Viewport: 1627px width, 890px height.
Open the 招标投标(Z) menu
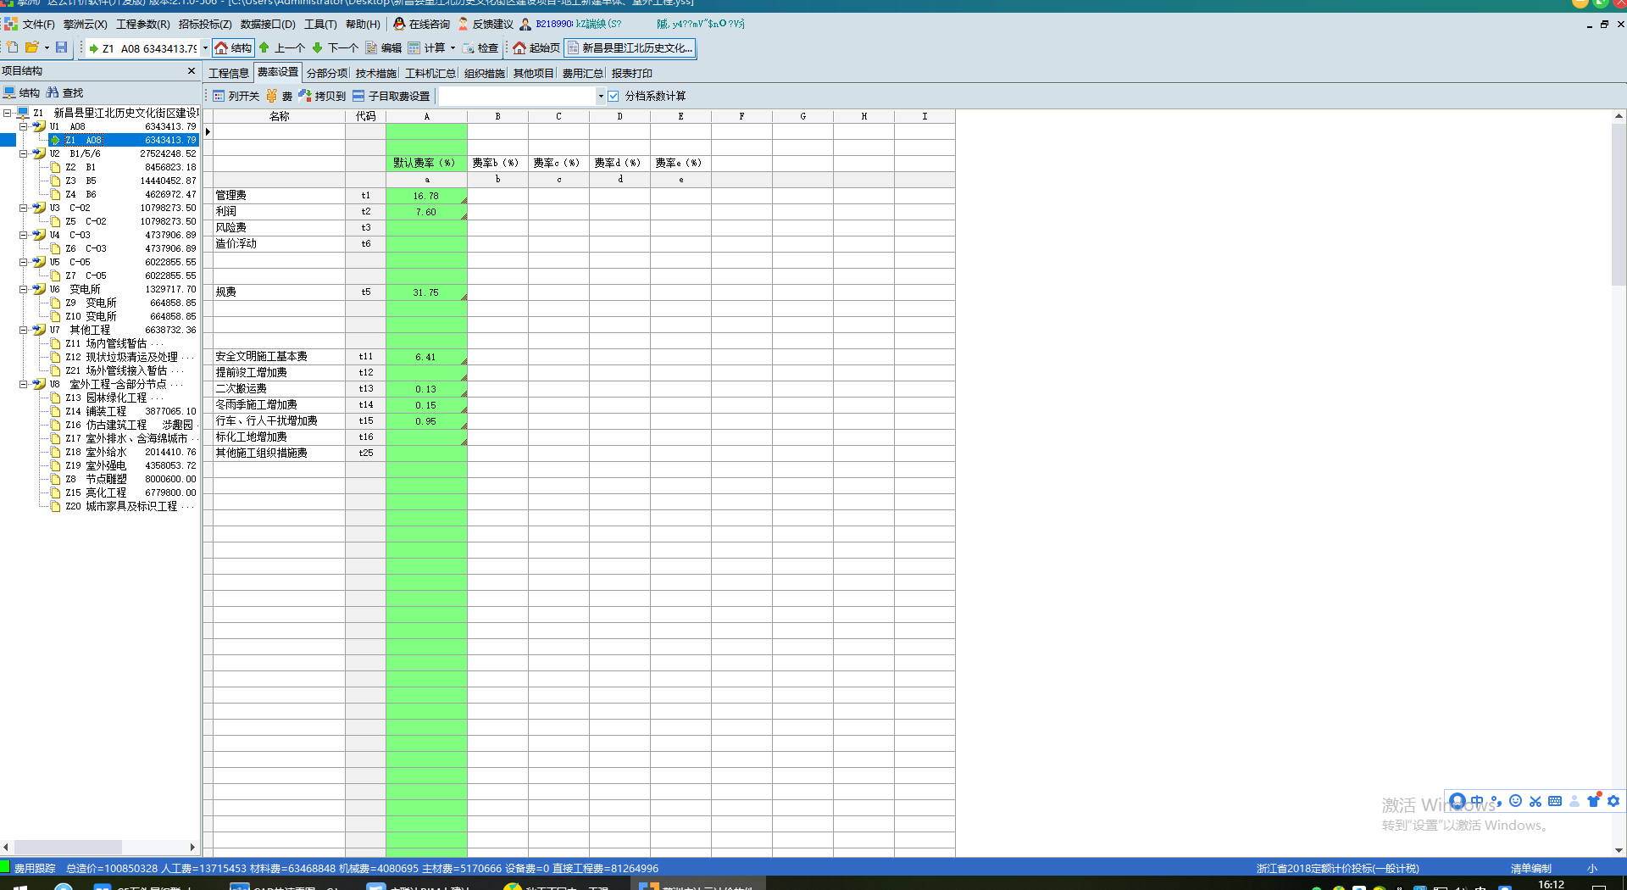pos(204,24)
